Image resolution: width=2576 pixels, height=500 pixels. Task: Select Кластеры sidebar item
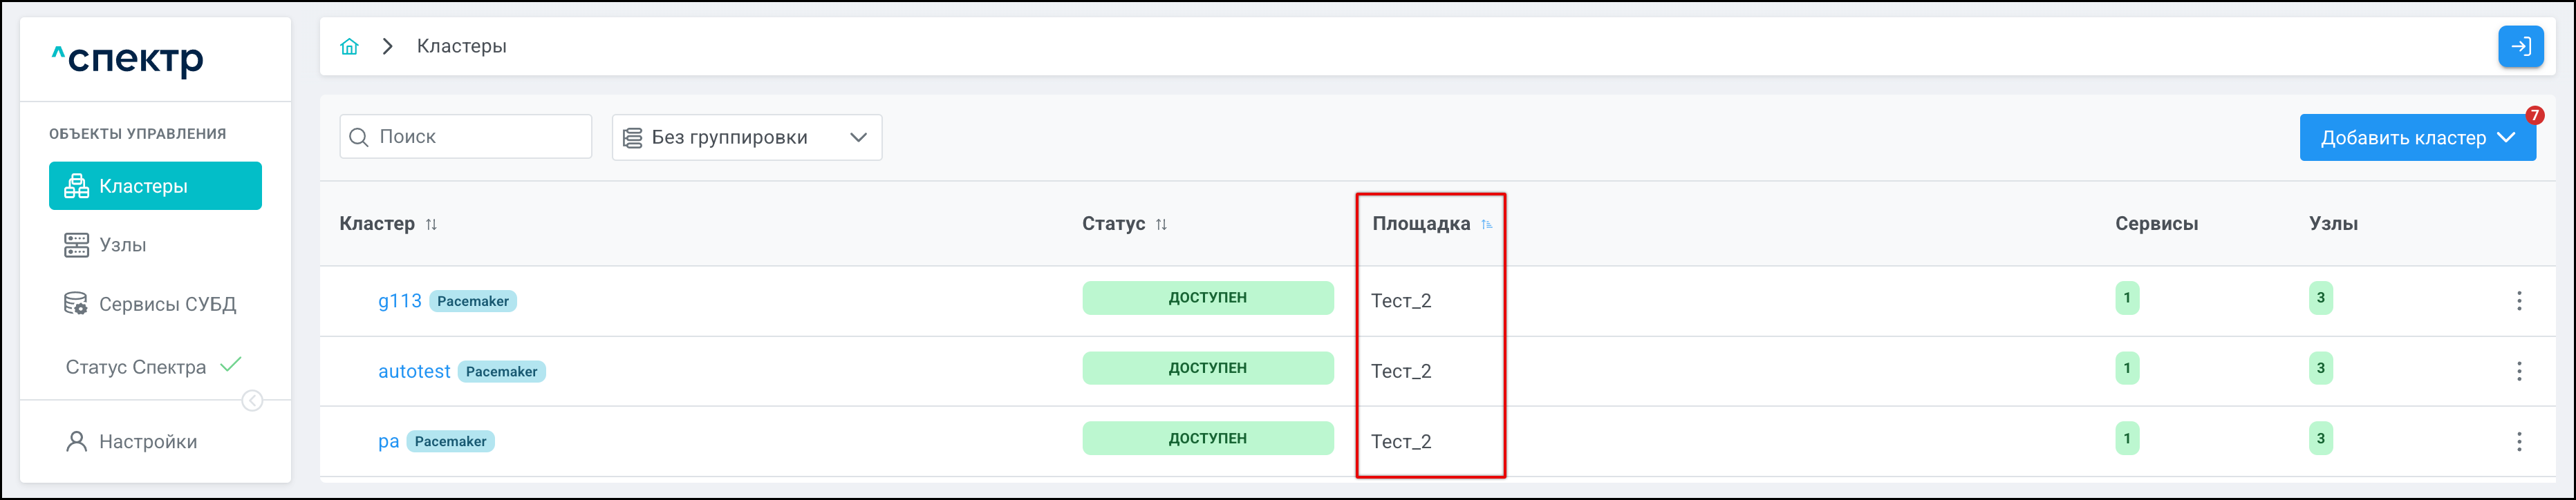(x=155, y=186)
